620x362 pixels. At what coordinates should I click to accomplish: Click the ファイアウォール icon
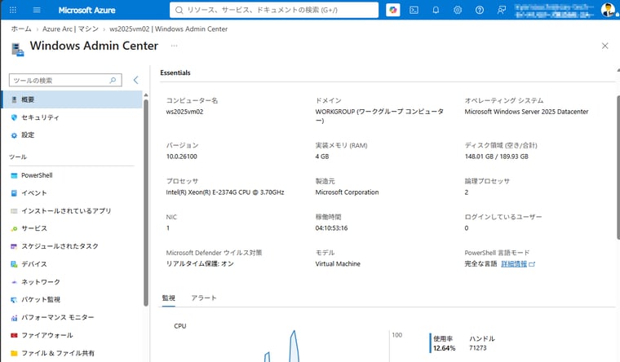tap(14, 335)
